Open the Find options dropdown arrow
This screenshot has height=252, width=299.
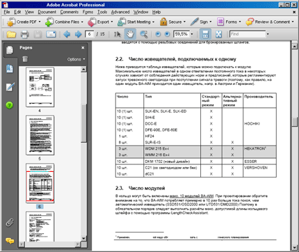[268, 34]
